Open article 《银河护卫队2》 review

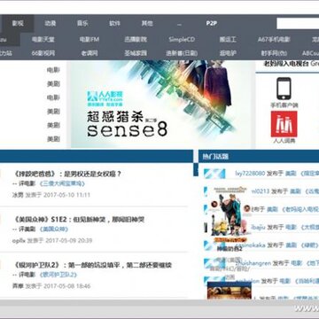click(92, 265)
